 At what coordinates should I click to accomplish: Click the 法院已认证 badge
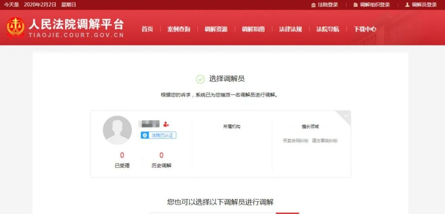pos(158,135)
